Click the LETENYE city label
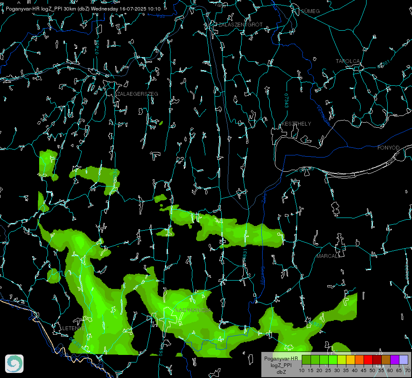This screenshot has height=378, width=412. coord(74,328)
